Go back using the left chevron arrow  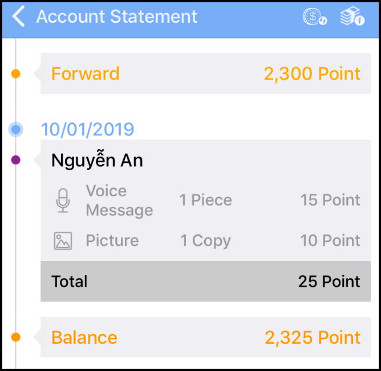coord(18,17)
